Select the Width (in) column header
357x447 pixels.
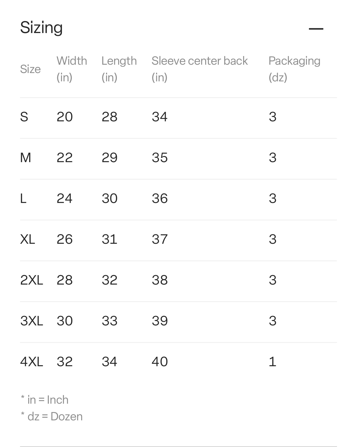pos(72,69)
